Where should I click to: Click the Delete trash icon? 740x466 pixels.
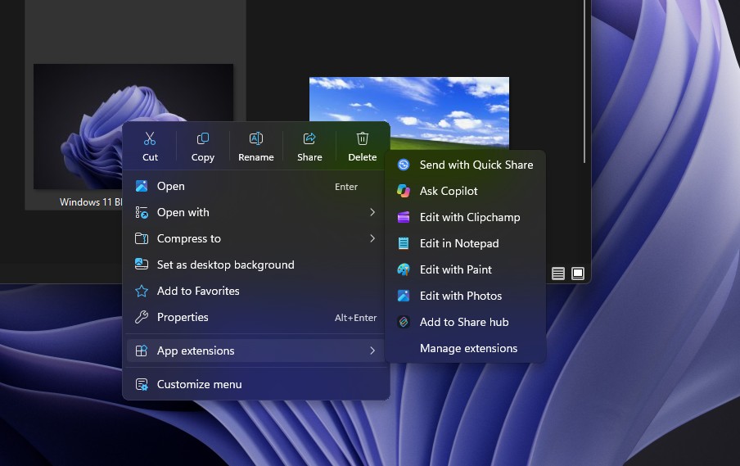(x=363, y=138)
